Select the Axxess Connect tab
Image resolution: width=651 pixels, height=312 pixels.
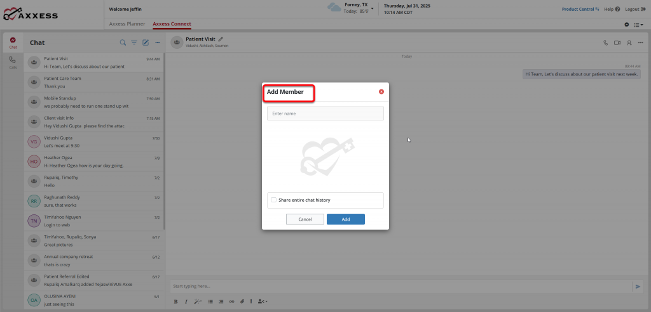pyautogui.click(x=172, y=24)
